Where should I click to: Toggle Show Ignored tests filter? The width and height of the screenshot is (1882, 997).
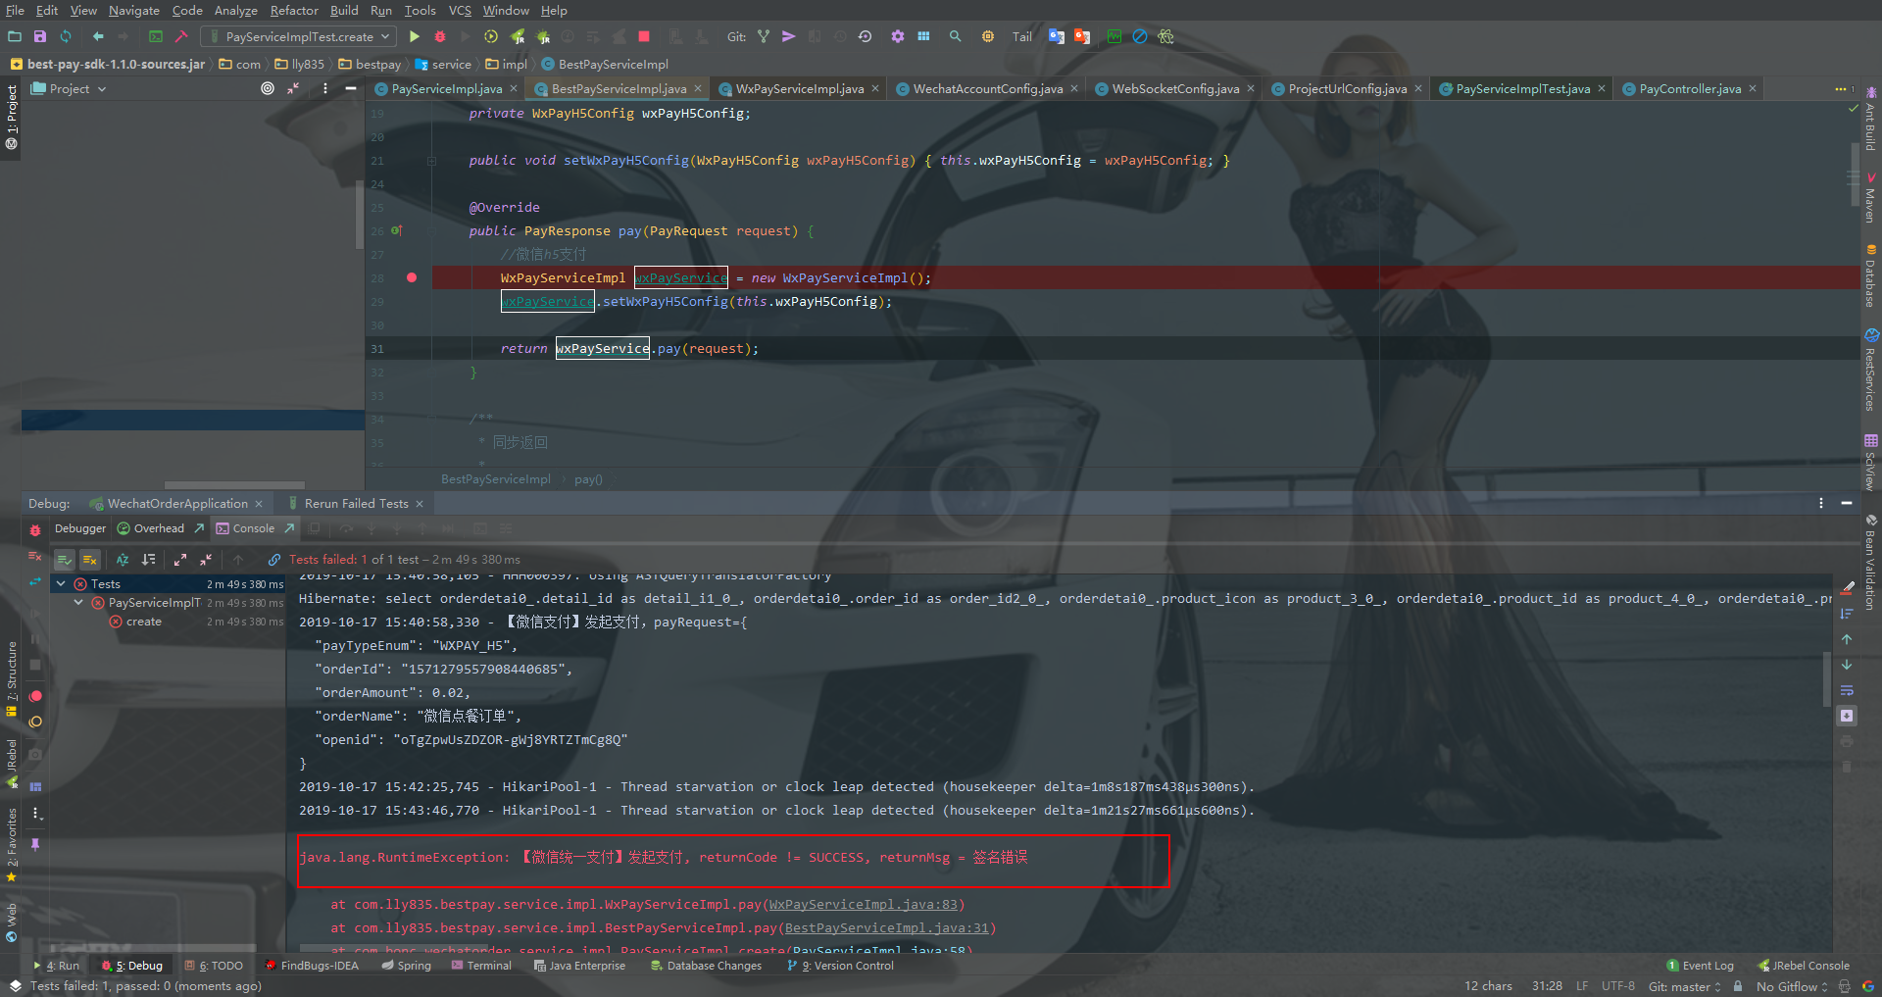(89, 559)
